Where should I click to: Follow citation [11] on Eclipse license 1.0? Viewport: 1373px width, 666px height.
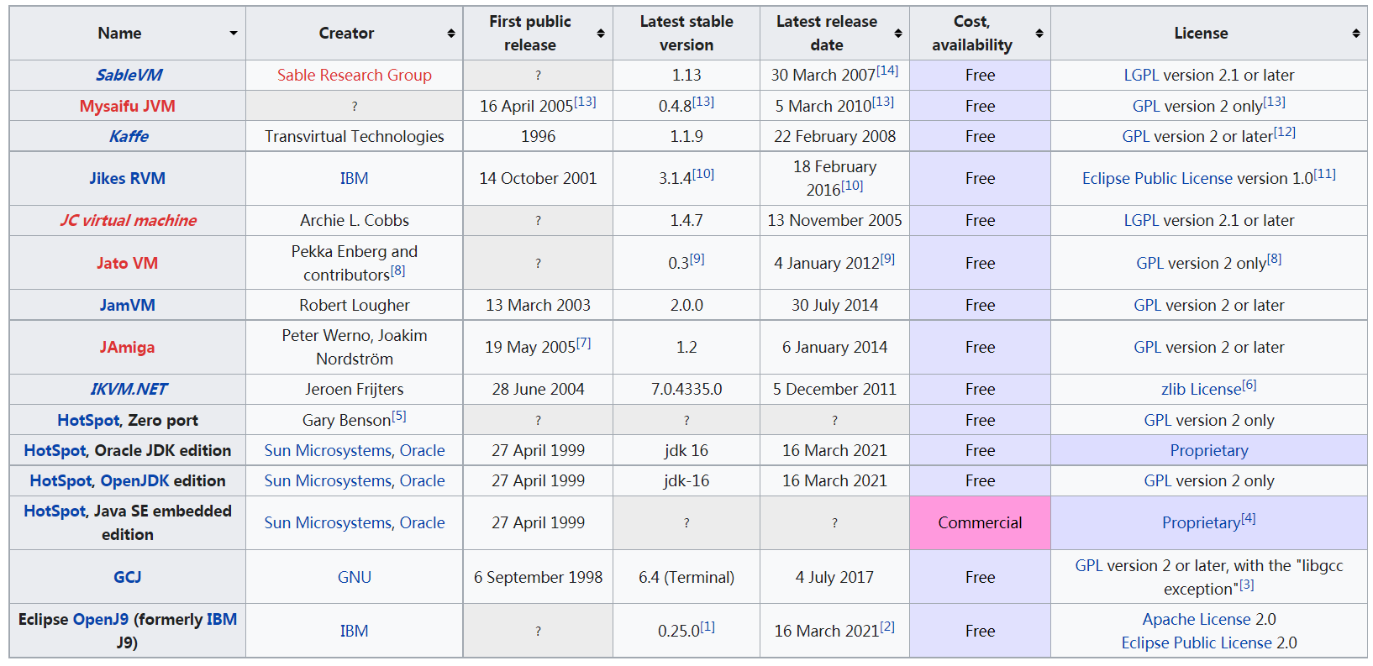click(1325, 174)
